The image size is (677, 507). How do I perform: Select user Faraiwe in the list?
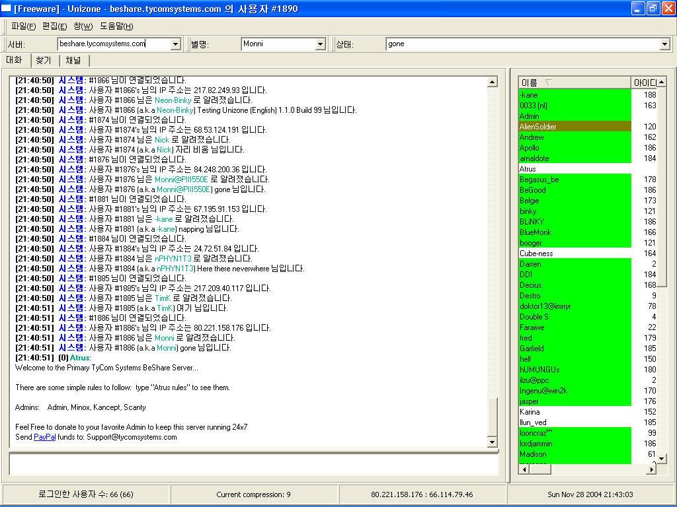[575, 327]
